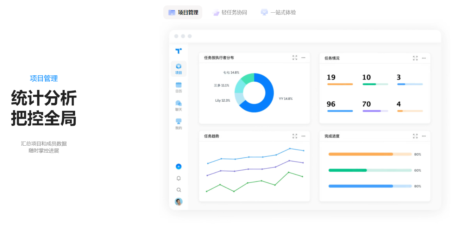Open the 我的 sidebar icon

[x=179, y=124]
